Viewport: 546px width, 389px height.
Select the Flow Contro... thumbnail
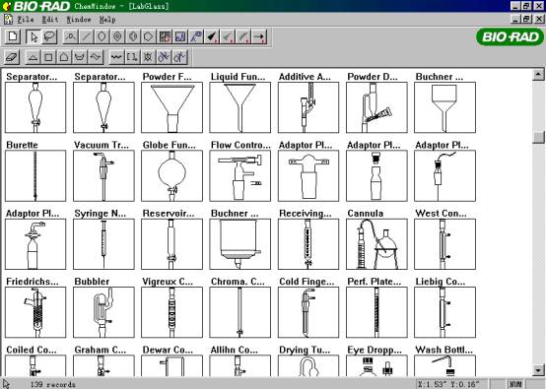pyautogui.click(x=239, y=175)
